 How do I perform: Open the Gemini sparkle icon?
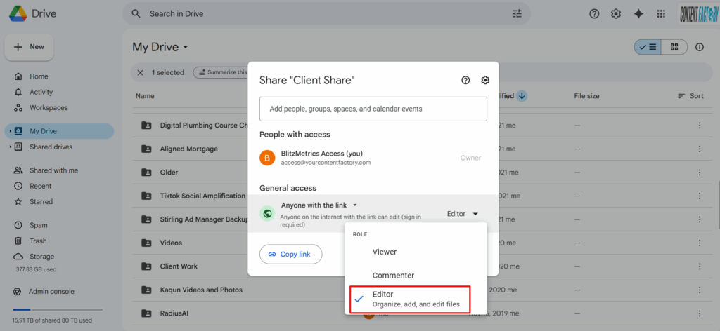coord(638,13)
